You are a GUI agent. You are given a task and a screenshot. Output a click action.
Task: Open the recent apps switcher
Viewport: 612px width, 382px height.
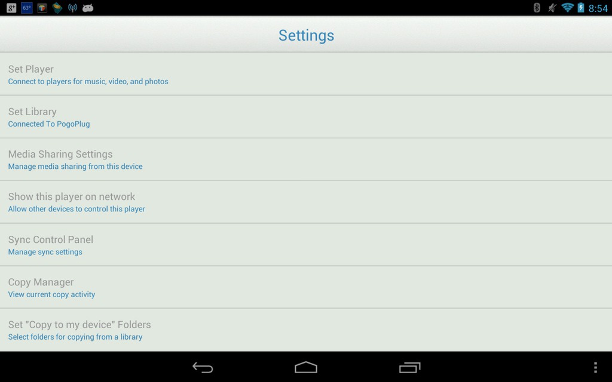409,367
